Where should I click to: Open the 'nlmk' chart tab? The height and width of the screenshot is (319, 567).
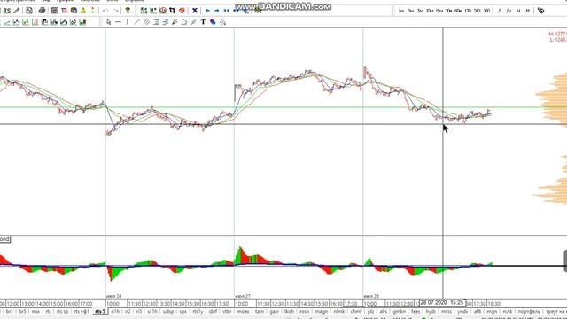pyautogui.click(x=338, y=311)
